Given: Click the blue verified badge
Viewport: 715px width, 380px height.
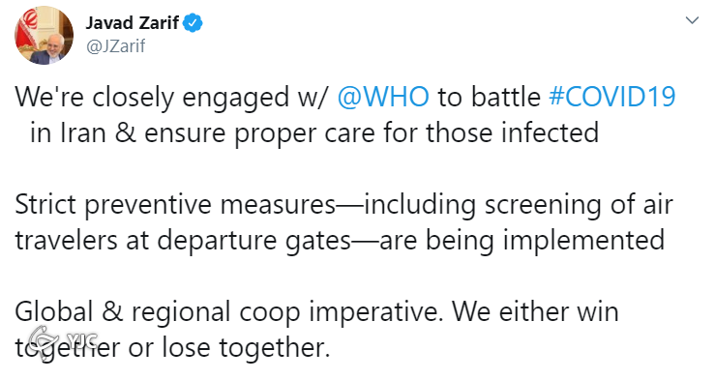Looking at the screenshot, I should tap(193, 23).
